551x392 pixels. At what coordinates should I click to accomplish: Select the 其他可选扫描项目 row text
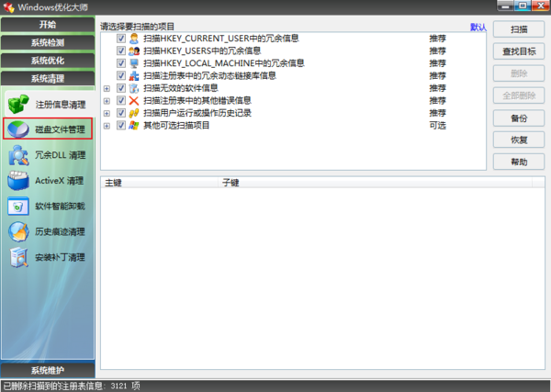[x=176, y=126]
